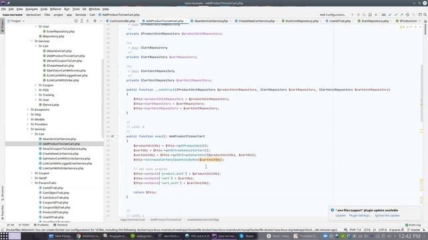
Task: Click the implements gutter icon beside exec()
Action: [x=112, y=136]
